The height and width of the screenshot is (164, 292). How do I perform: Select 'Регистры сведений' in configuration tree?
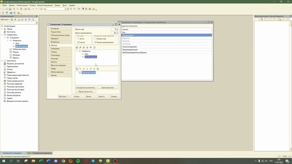pyautogui.click(x=14, y=84)
